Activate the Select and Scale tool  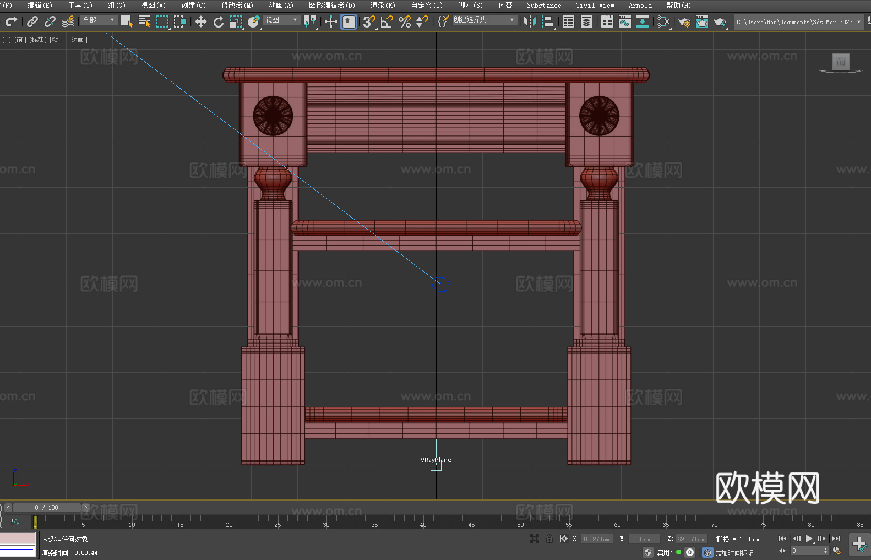[x=236, y=21]
